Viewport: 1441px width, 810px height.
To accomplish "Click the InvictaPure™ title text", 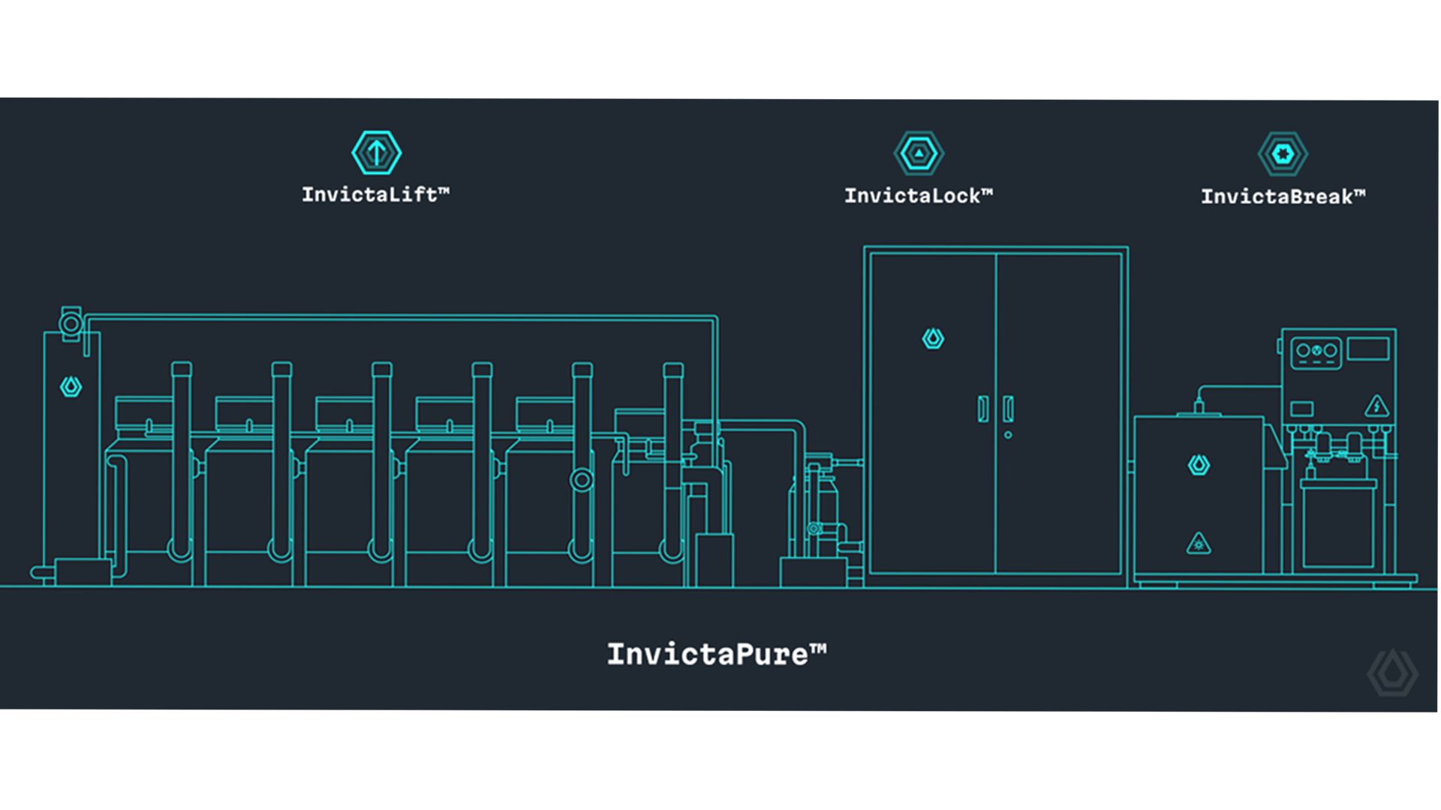I will (x=716, y=655).
